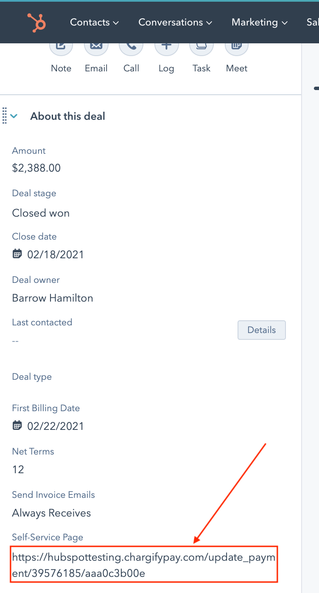
Task: Click the First Billing Date calendar icon
Action: pos(17,426)
